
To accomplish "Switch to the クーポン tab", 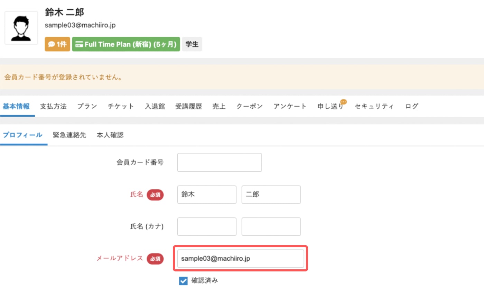I will point(250,106).
